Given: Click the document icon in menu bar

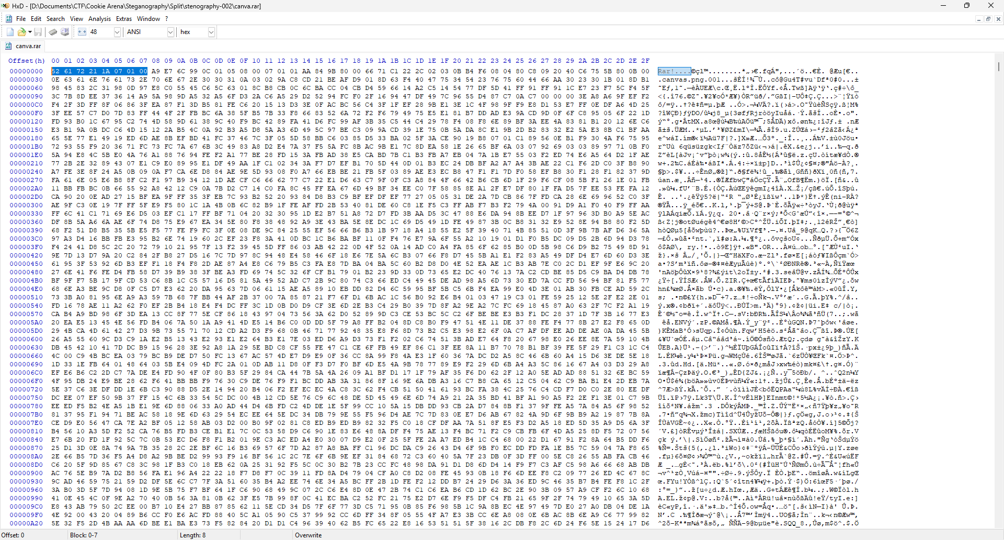Looking at the screenshot, I should pyautogui.click(x=9, y=19).
